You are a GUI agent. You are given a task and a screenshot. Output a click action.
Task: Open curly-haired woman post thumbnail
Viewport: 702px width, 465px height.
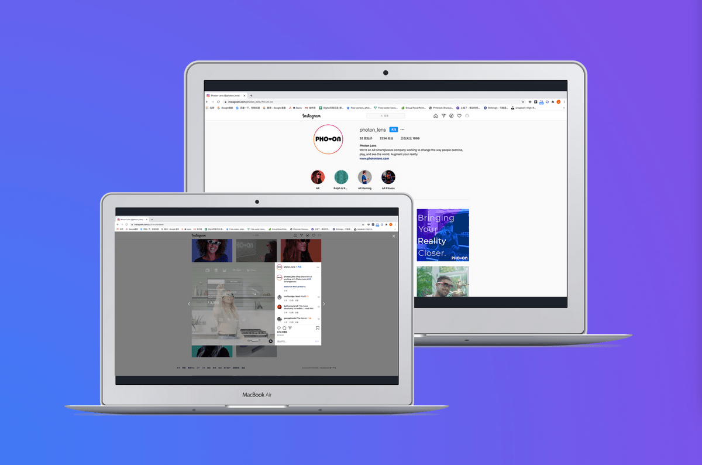pos(212,250)
